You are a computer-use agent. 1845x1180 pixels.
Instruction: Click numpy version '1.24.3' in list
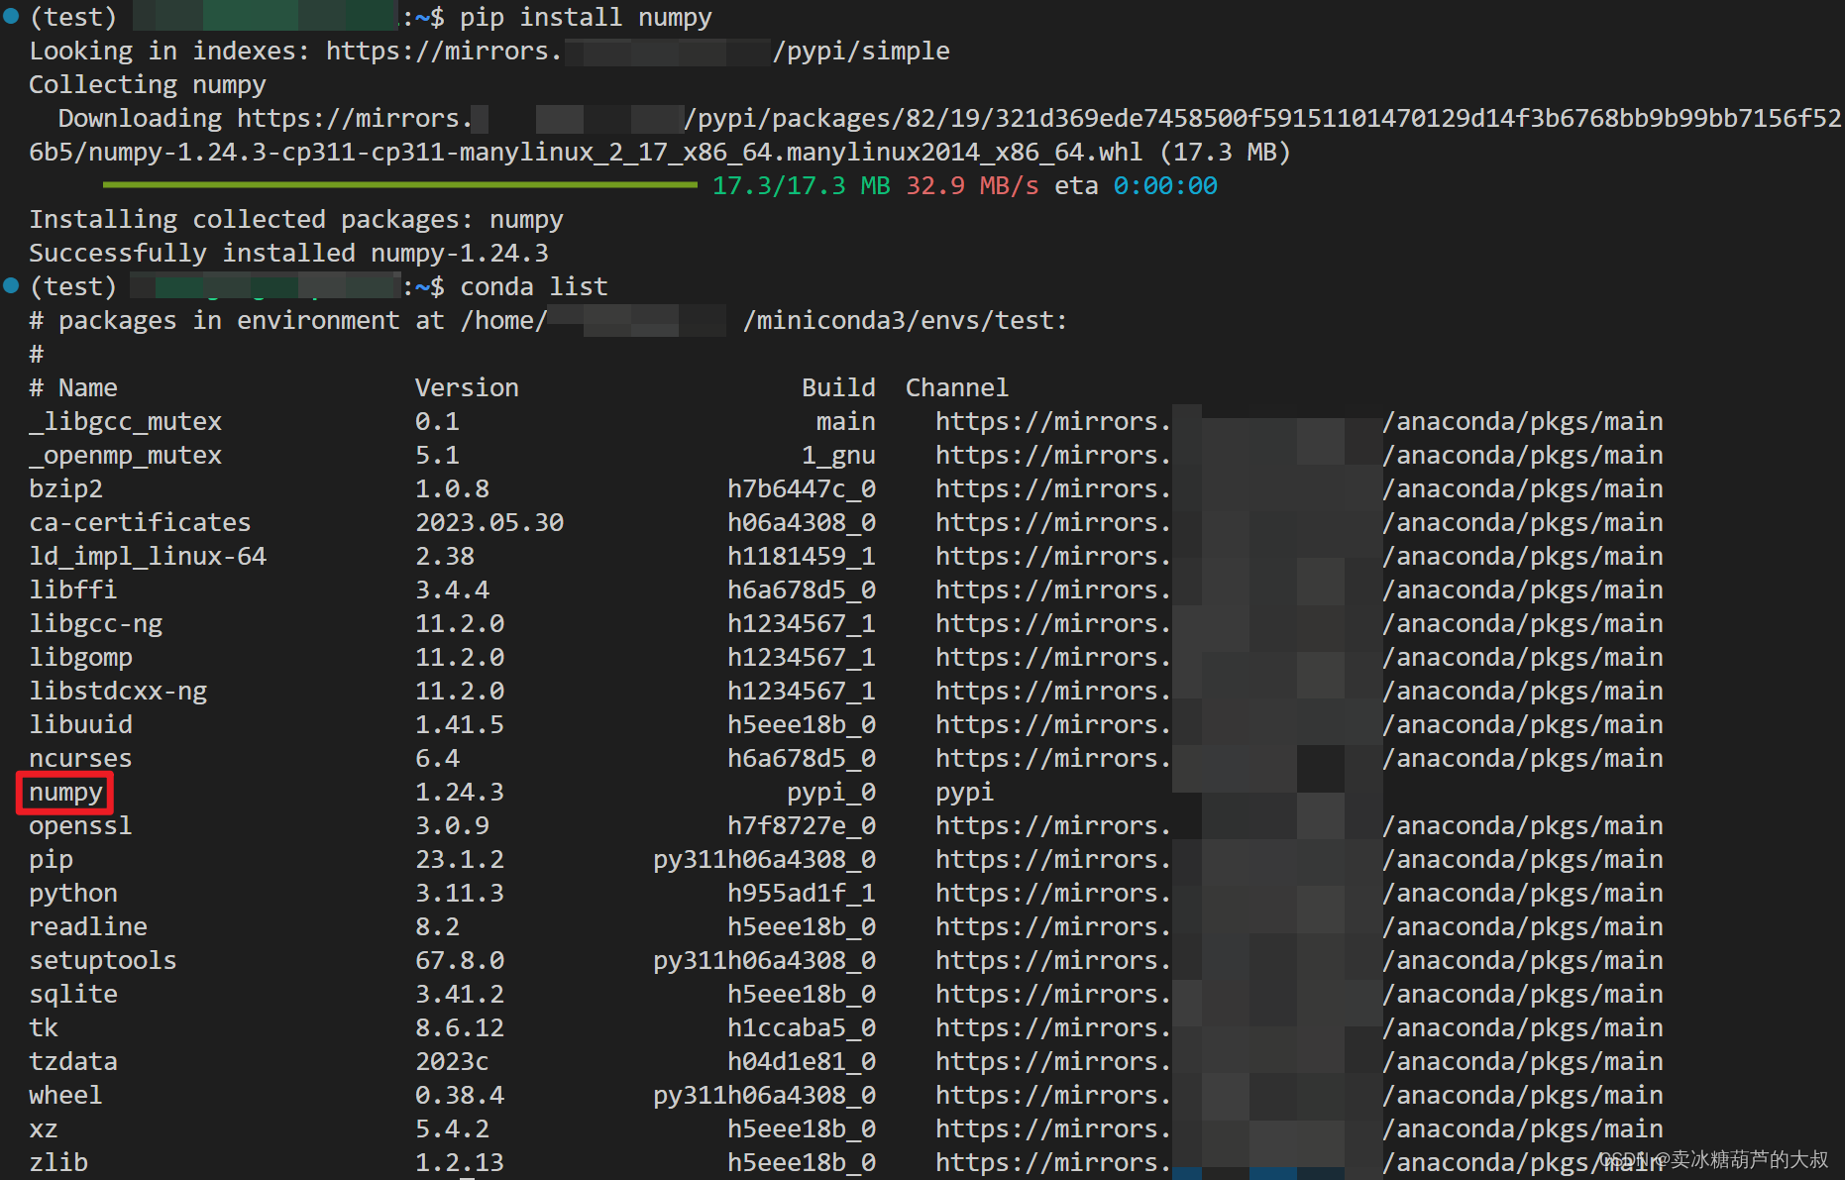pyautogui.click(x=460, y=793)
